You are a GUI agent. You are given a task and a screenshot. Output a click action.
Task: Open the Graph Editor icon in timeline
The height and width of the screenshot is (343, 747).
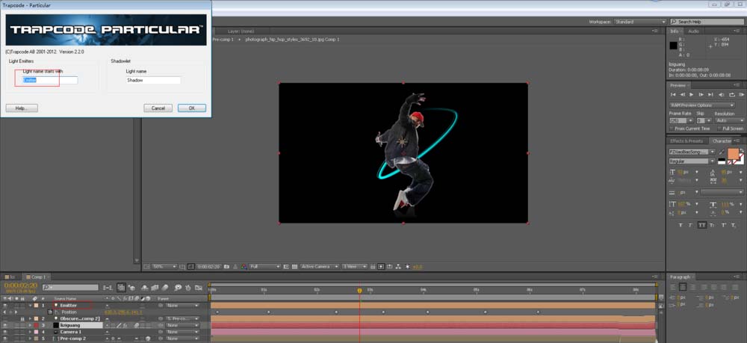click(x=199, y=287)
